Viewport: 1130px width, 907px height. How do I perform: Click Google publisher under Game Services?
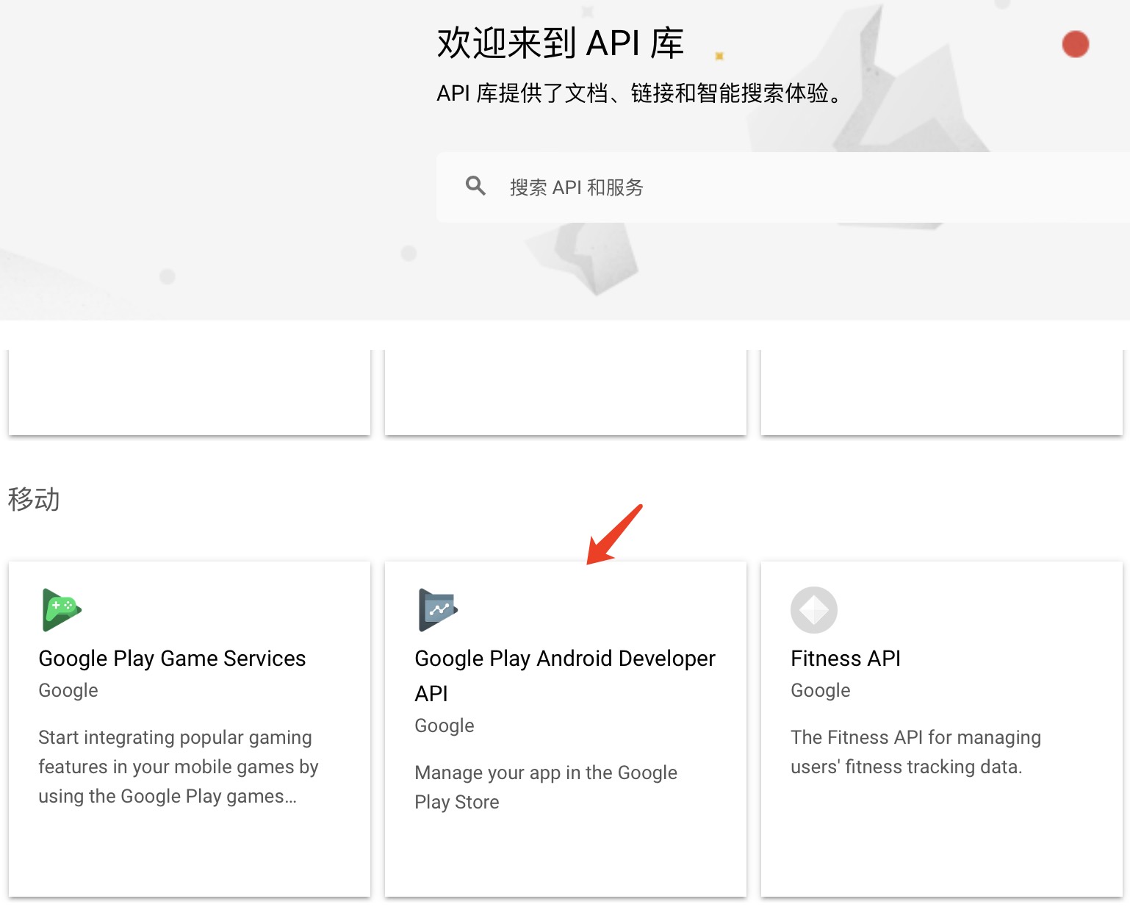point(68,690)
